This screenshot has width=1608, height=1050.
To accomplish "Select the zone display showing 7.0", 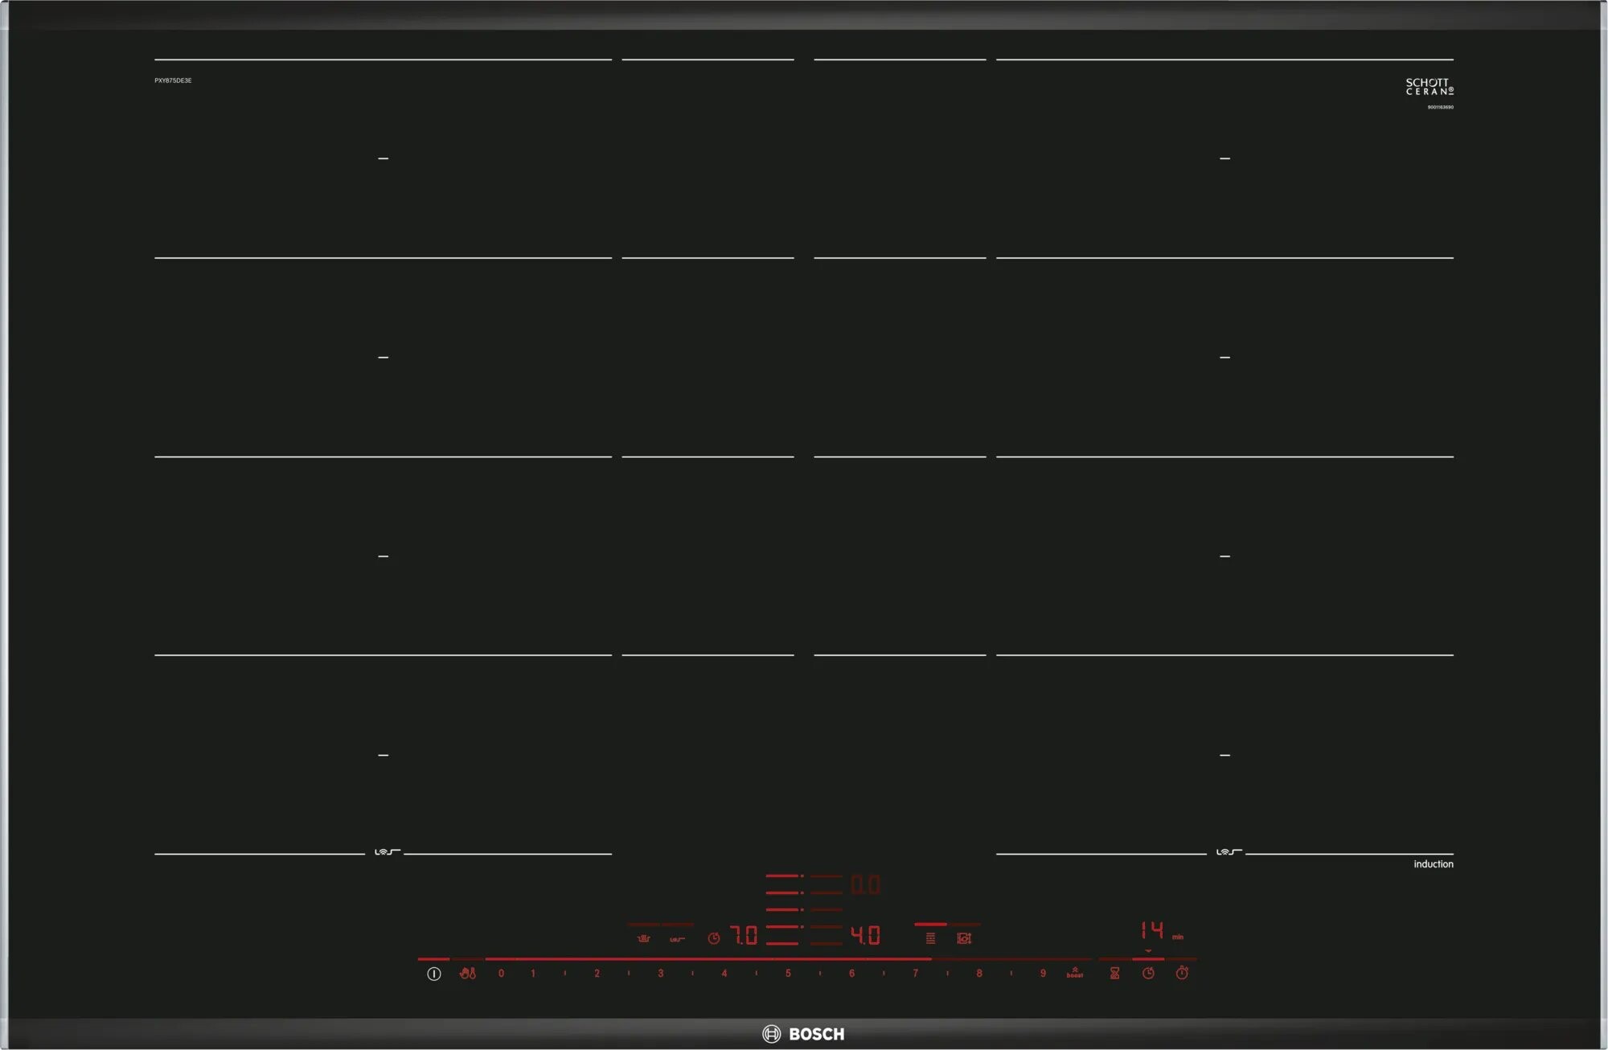I will click(x=744, y=936).
